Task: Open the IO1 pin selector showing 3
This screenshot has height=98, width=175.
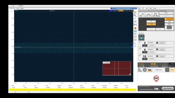Action: [145, 45]
